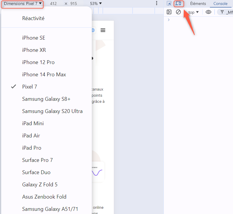
Task: Choose Surface Pro 7 device
Action: (x=46, y=160)
